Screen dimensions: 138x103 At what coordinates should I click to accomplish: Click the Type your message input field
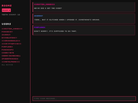coord(84,99)
